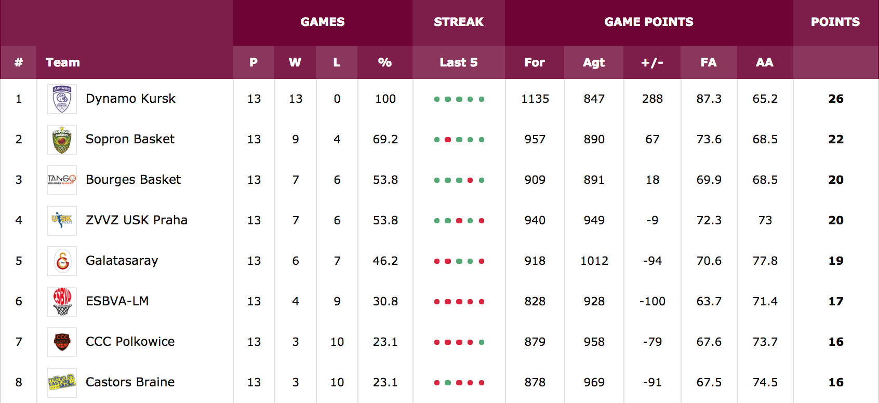Open the ESBVA-LM team logo

62,302
